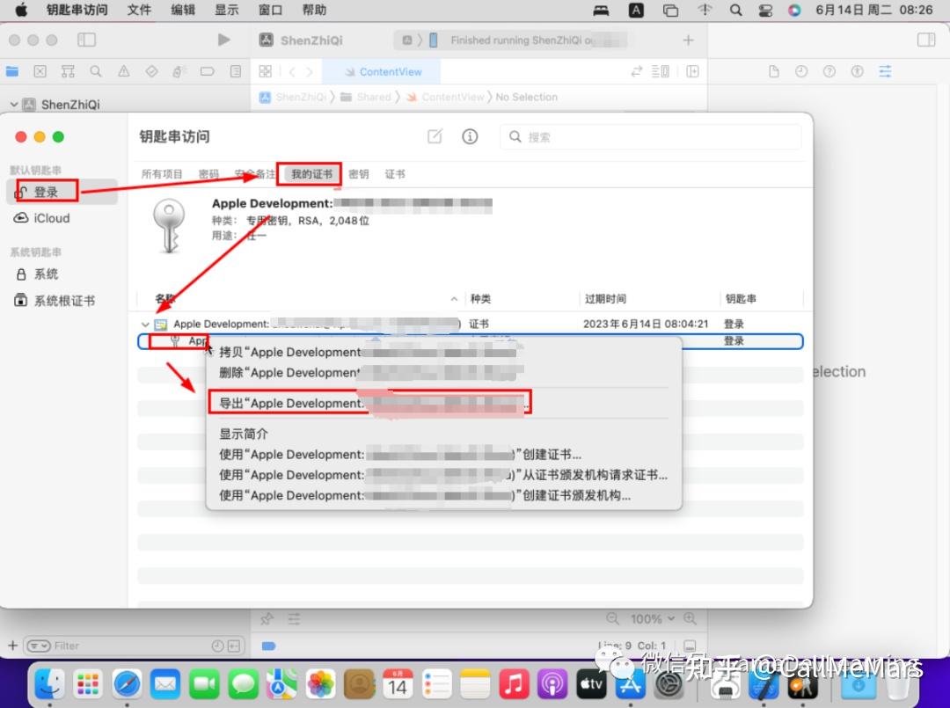Select the ContentView tab in the Xcode editor
Viewport: 950px width, 708px height.
point(382,71)
